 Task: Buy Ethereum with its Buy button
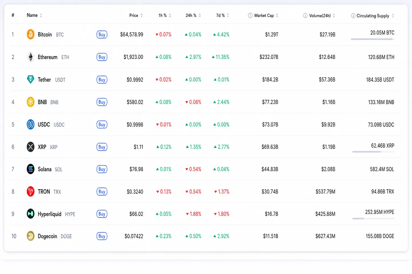(x=102, y=57)
